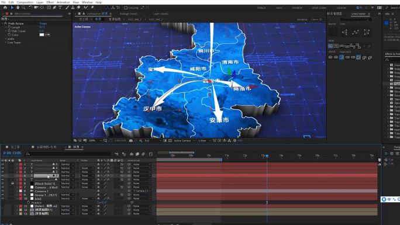This screenshot has width=400, height=225.
Task: Click the Pen tool icon
Action: click(54, 8)
